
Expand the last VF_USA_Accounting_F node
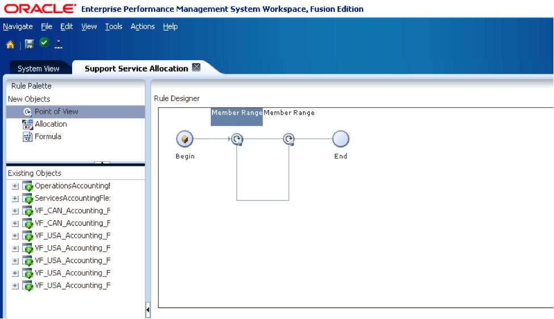click(15, 286)
